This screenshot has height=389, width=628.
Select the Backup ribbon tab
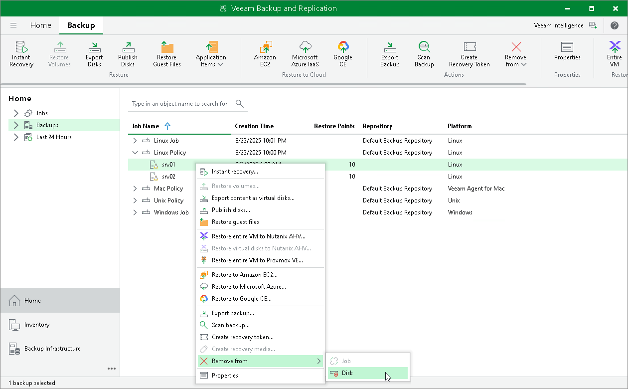(81, 25)
